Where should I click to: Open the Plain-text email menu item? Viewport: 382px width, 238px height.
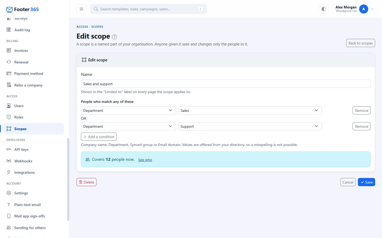tap(34, 205)
